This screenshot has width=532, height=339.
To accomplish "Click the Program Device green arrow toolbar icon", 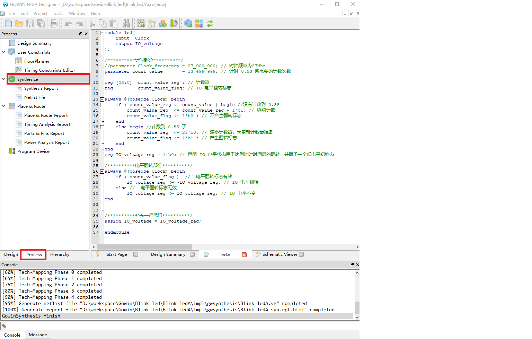I will [x=174, y=23].
